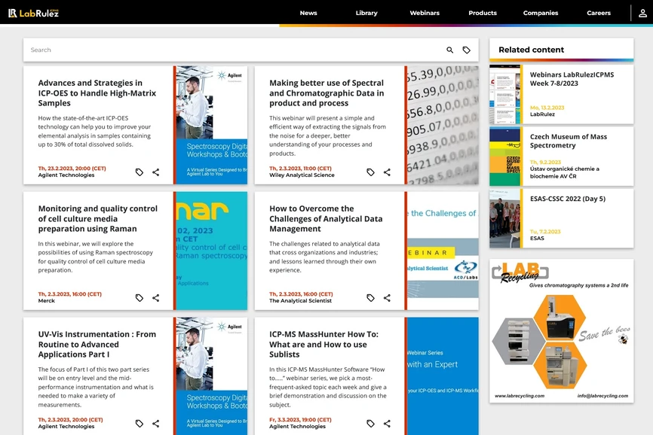Click the Raman teal banner image
Image resolution: width=653 pixels, height=435 pixels.
click(212, 251)
